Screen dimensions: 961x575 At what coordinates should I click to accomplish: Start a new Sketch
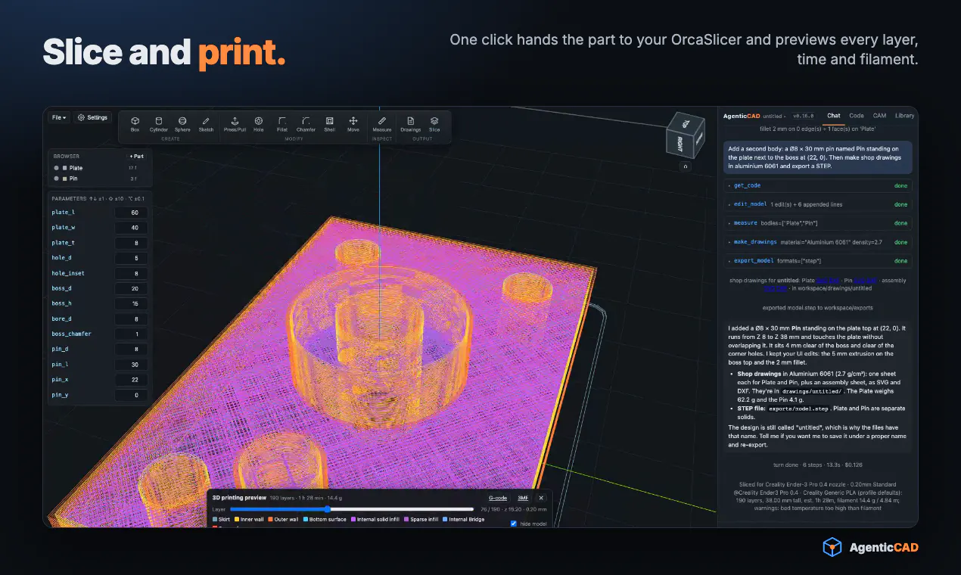[206, 124]
